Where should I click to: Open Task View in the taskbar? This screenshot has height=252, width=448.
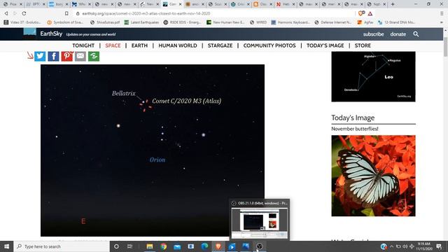click(x=129, y=246)
